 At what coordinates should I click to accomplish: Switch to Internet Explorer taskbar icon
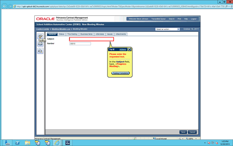coord(57,143)
